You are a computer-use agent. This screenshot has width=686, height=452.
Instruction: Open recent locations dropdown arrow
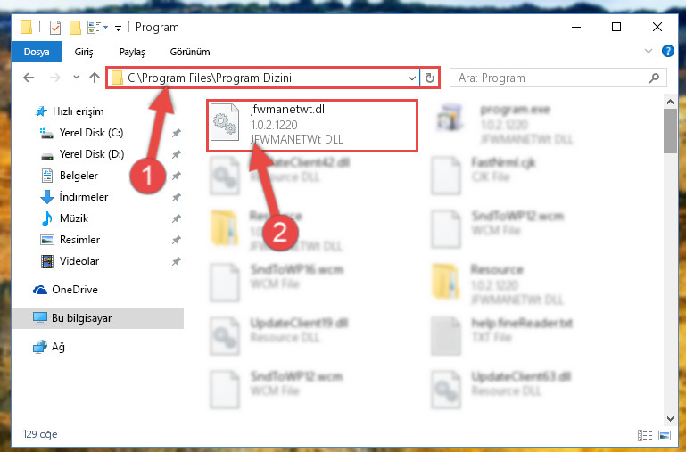click(76, 78)
